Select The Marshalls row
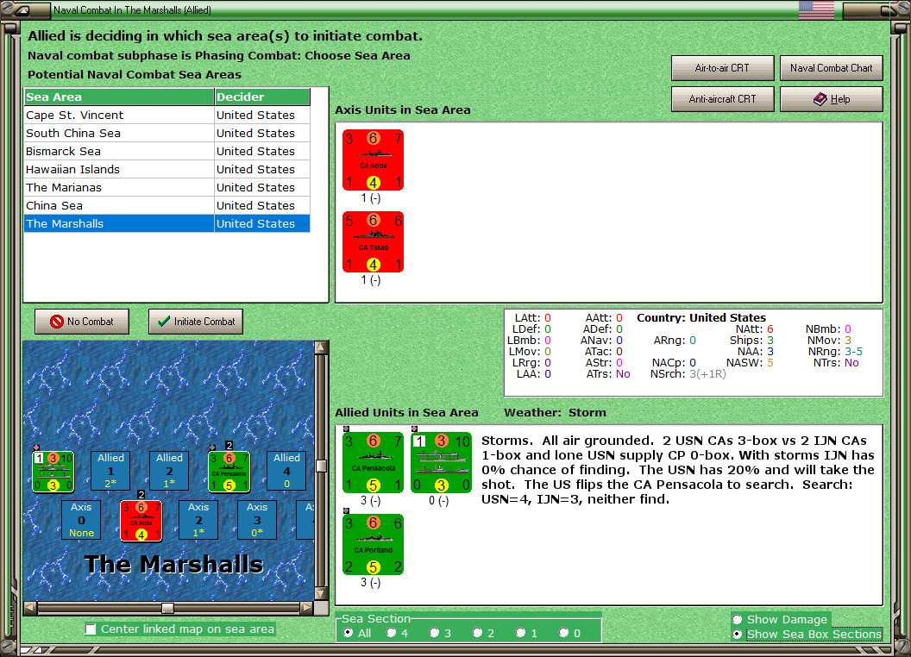The image size is (911, 657). point(166,223)
